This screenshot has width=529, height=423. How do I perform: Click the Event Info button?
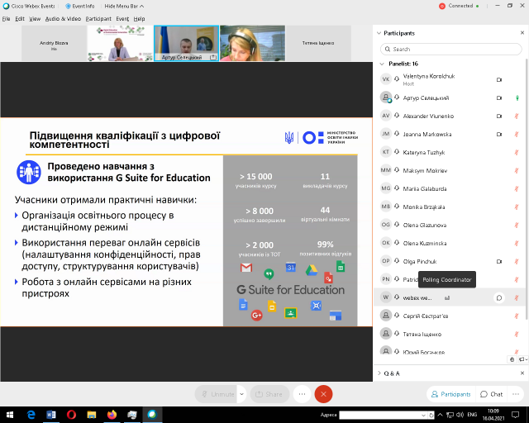coord(80,6)
